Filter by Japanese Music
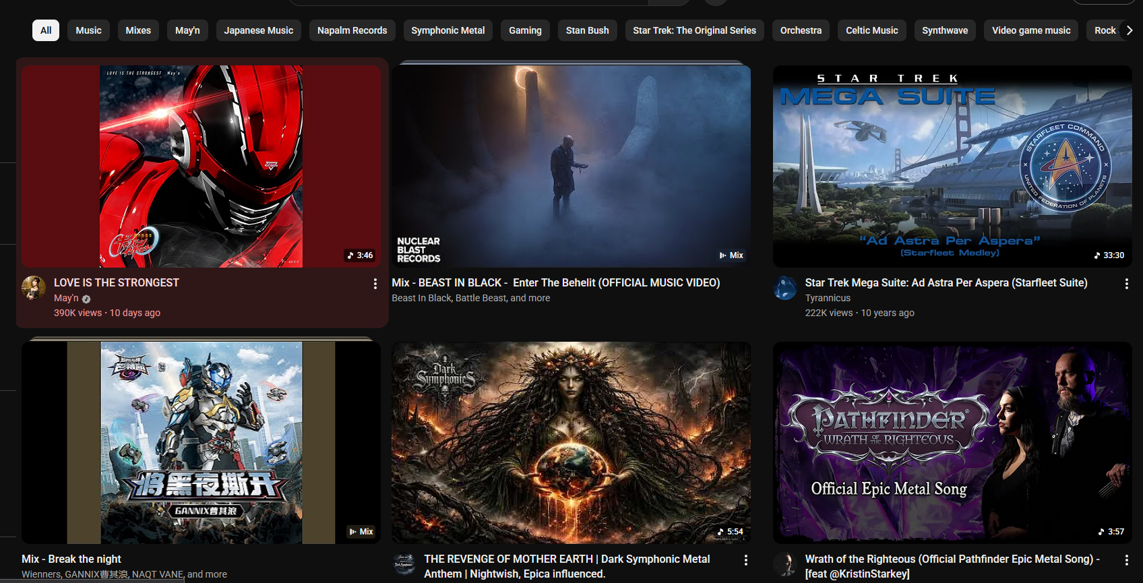Image resolution: width=1143 pixels, height=583 pixels. click(259, 30)
